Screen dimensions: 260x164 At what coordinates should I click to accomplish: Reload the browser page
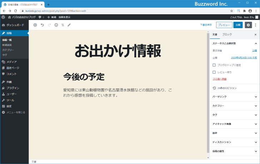point(16,11)
